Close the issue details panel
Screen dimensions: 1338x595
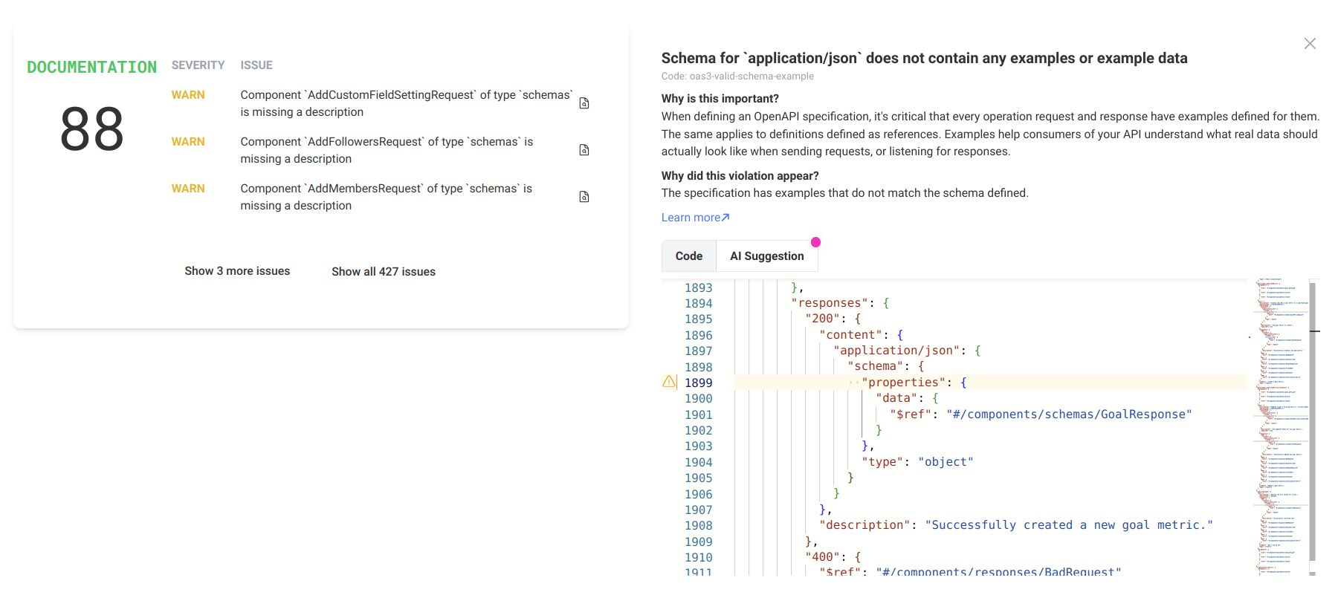point(1310,44)
